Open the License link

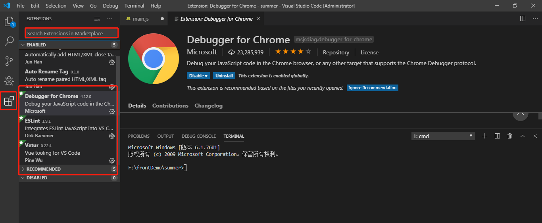[369, 52]
